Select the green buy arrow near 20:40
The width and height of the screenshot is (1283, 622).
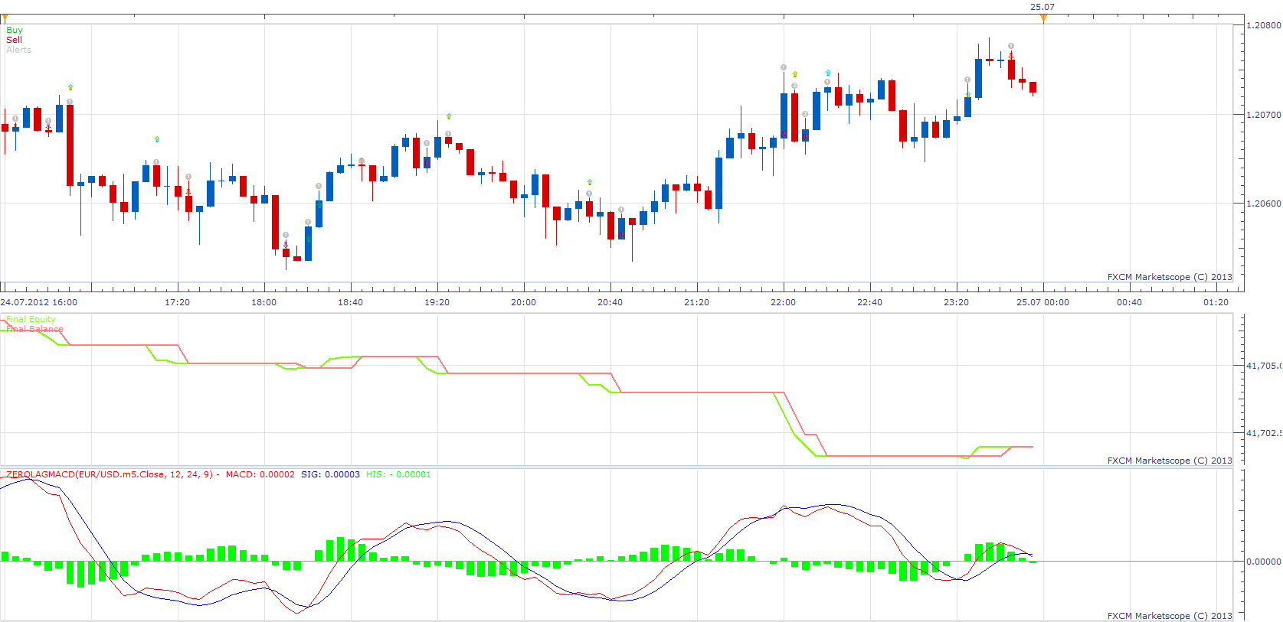pyautogui.click(x=590, y=182)
